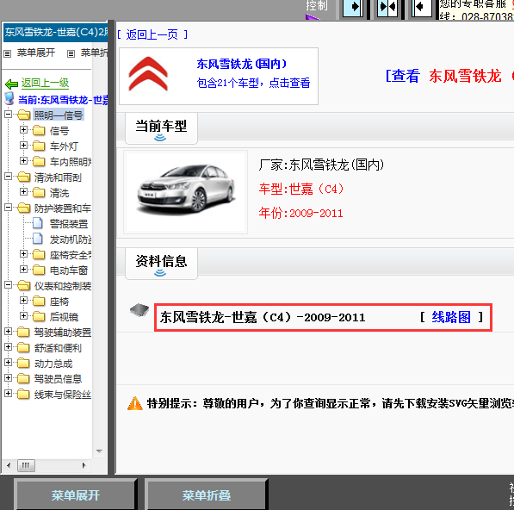514x510 pixels.
Task: Click the green back arrow icon
Action: pyautogui.click(x=11, y=84)
